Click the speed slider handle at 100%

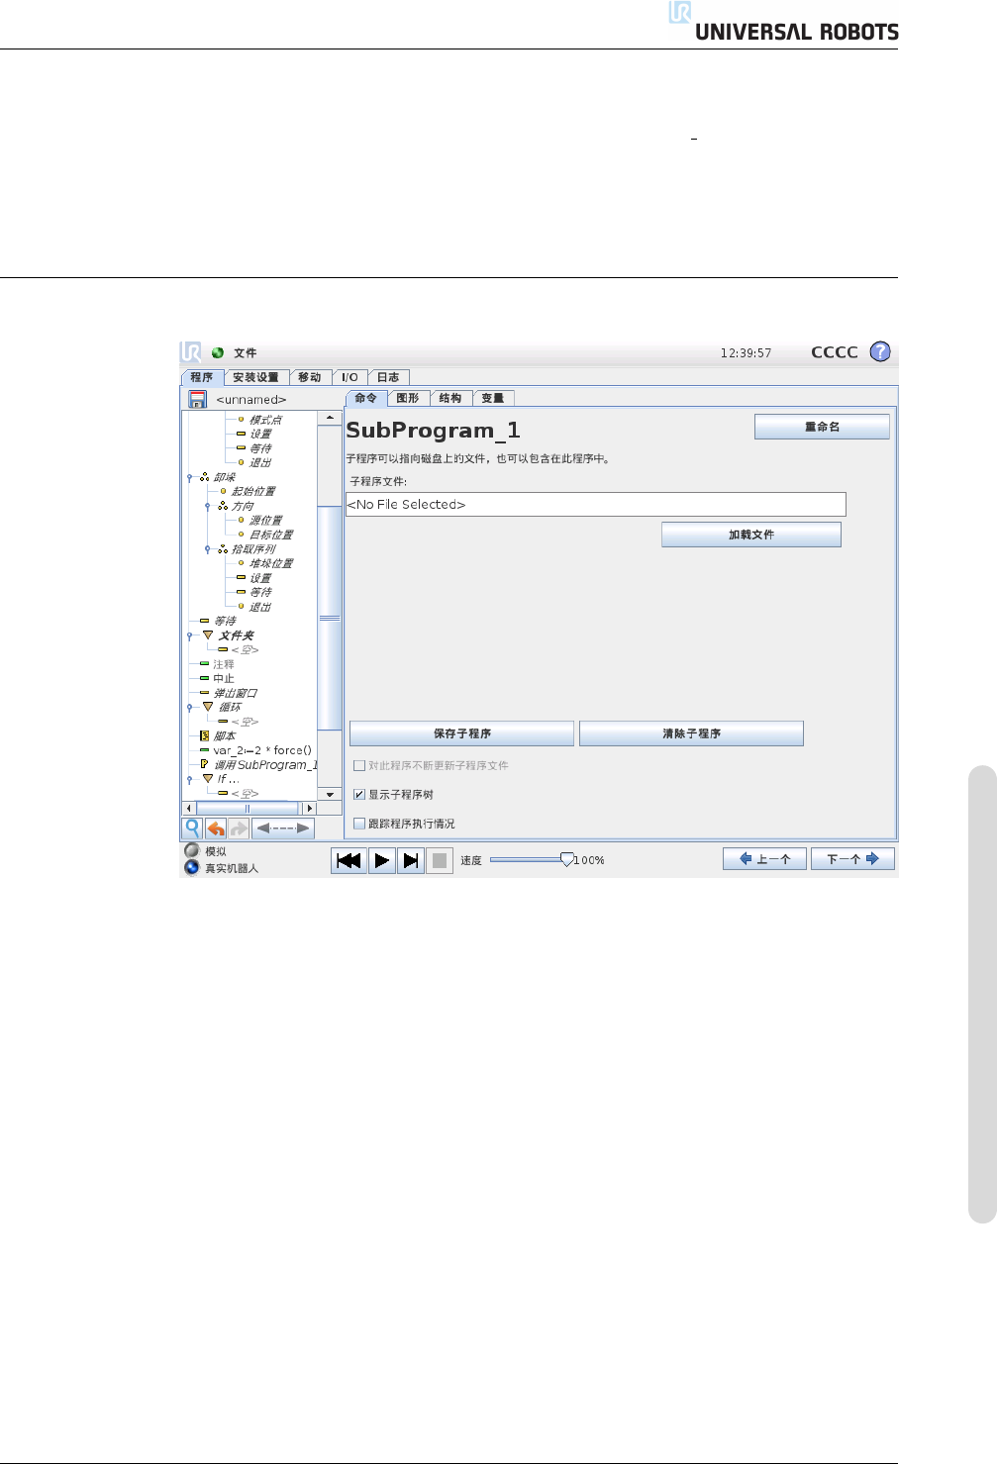567,859
